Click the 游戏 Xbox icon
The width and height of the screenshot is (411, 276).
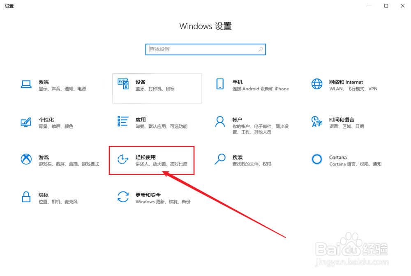tap(26, 159)
